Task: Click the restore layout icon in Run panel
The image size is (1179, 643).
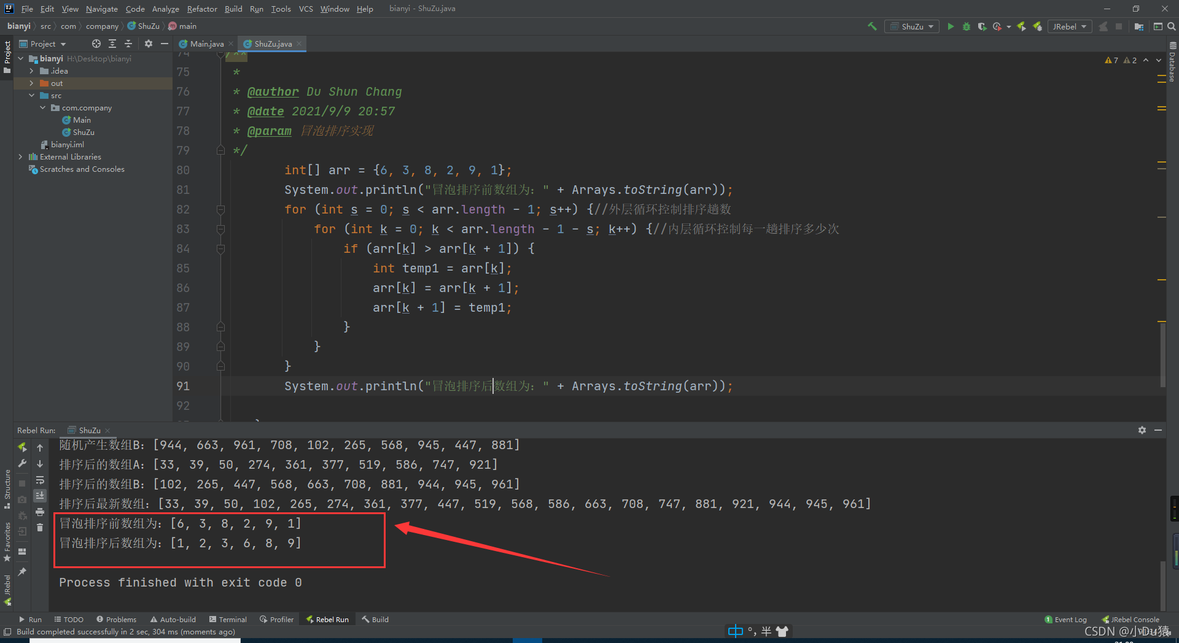Action: (22, 551)
